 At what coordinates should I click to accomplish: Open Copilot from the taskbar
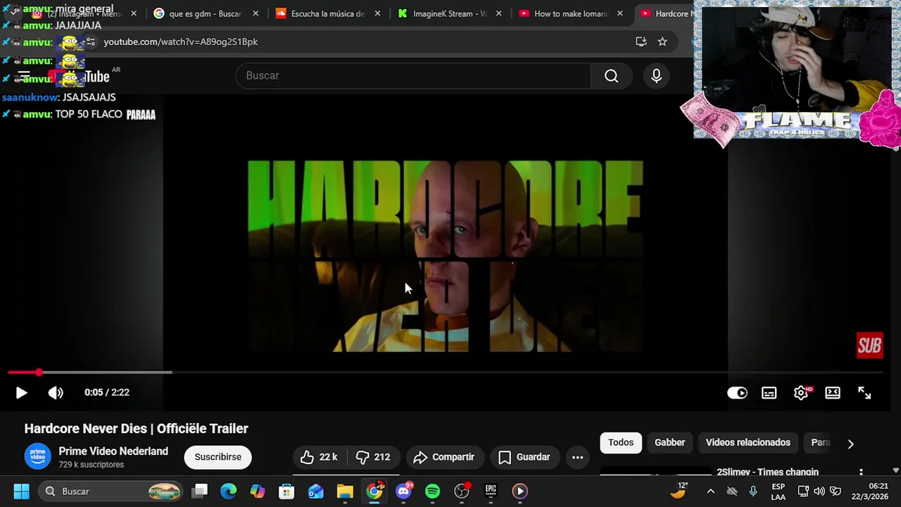(258, 491)
